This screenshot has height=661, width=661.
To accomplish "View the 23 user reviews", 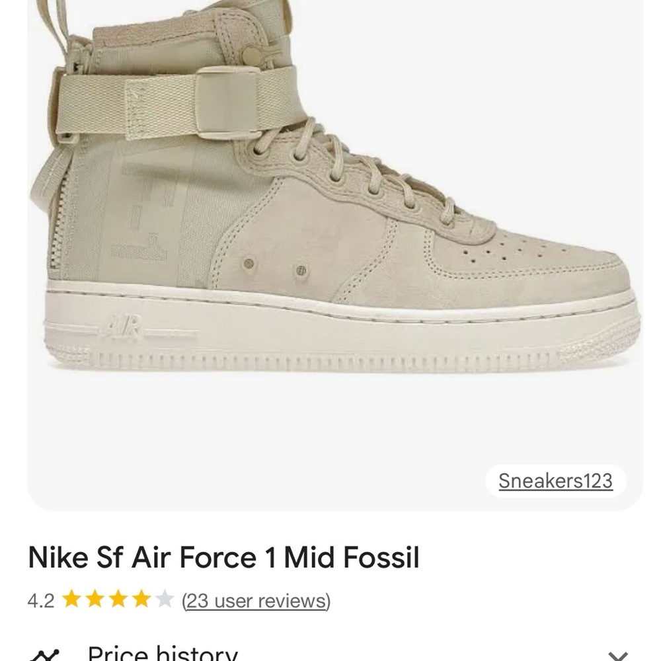I will [254, 599].
